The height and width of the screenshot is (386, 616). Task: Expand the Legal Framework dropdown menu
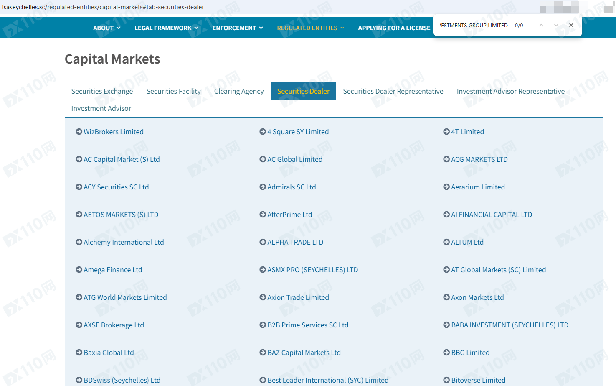[x=166, y=28]
